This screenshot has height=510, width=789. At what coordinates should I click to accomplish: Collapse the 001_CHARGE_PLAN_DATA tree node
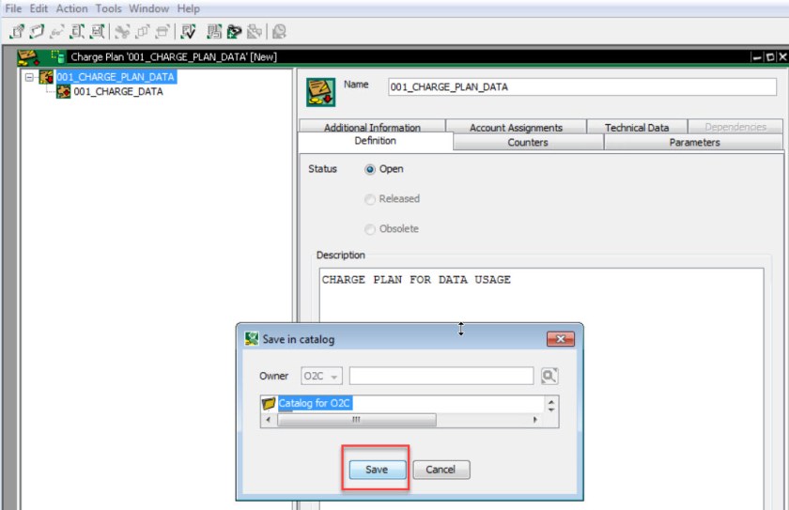pos(30,77)
